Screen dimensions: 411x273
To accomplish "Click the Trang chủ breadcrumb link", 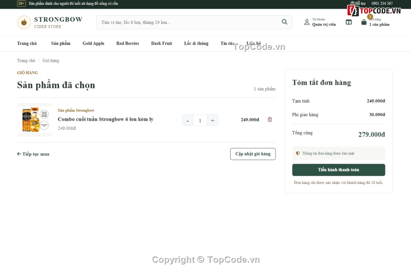I will [26, 61].
